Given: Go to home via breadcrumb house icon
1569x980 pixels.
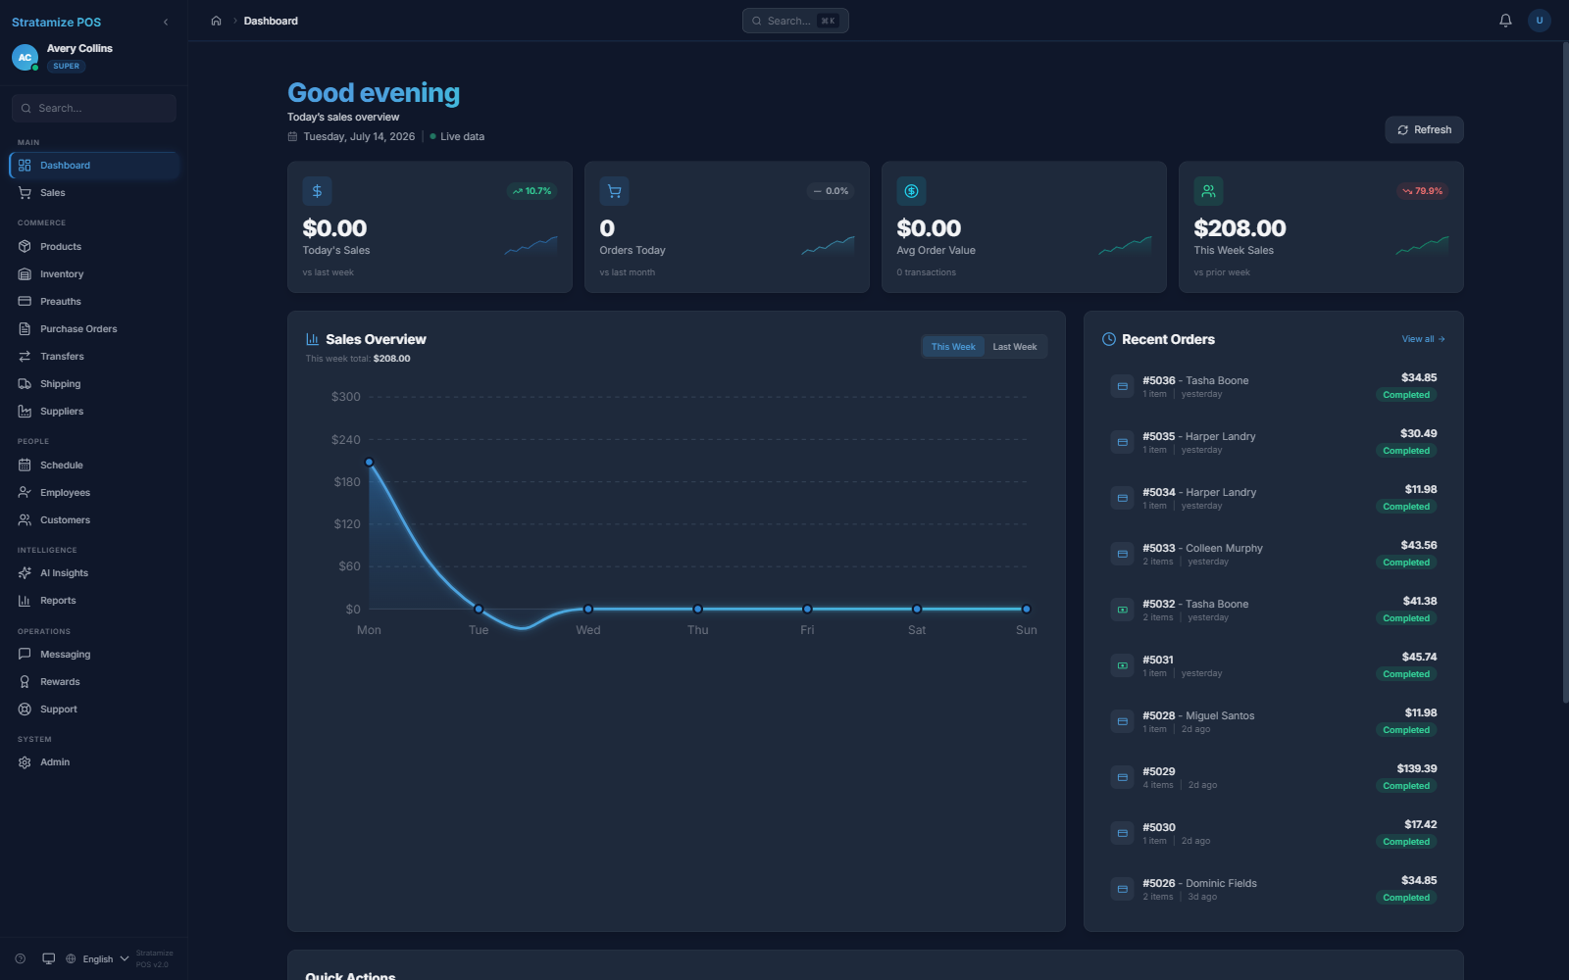Looking at the screenshot, I should pyautogui.click(x=216, y=21).
